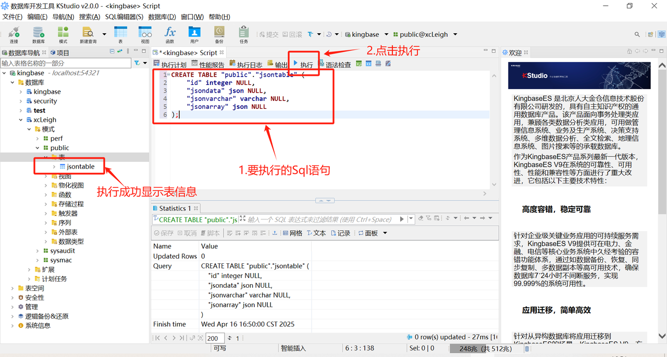This screenshot has width=667, height=357.
Task: Collapse the kingbase connection node
Action: (5, 73)
